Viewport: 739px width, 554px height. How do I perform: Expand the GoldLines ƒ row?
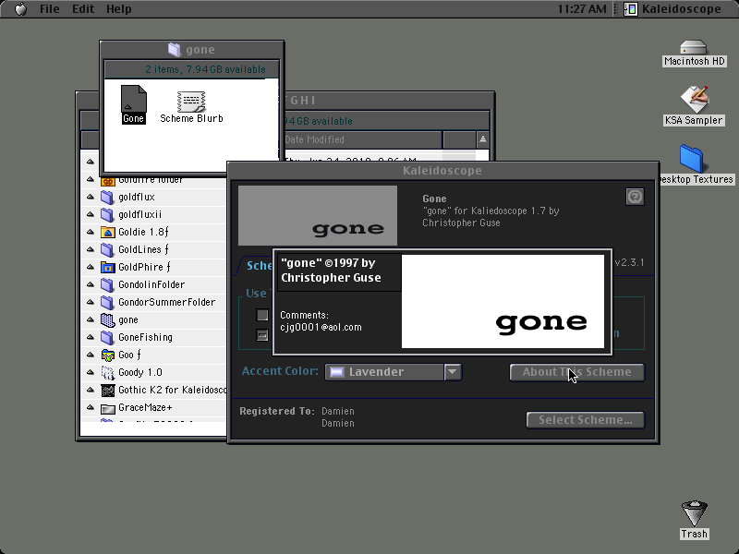[x=91, y=249]
